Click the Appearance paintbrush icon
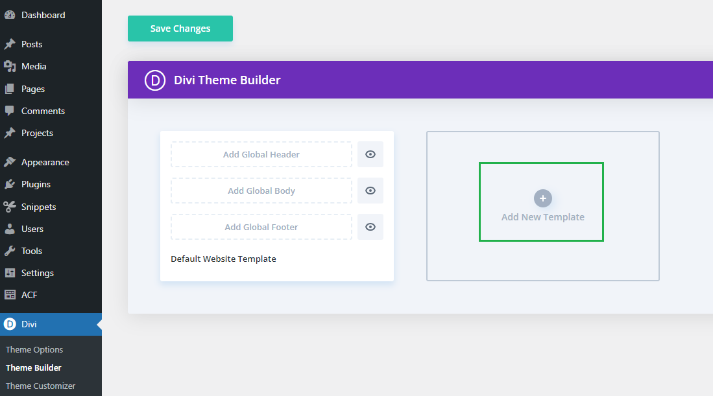Viewport: 713px width, 396px height. [10, 162]
